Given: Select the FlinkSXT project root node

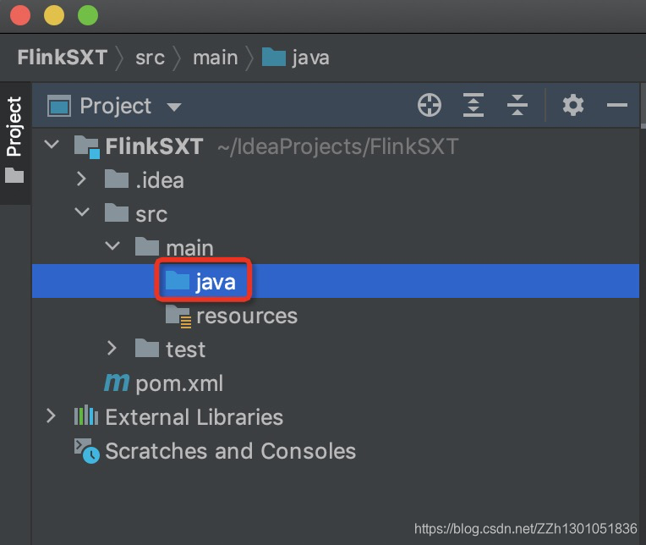Looking at the screenshot, I should pyautogui.click(x=154, y=146).
